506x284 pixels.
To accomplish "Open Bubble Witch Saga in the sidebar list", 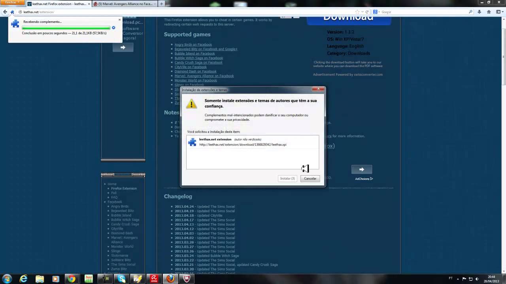I will click(x=125, y=220).
